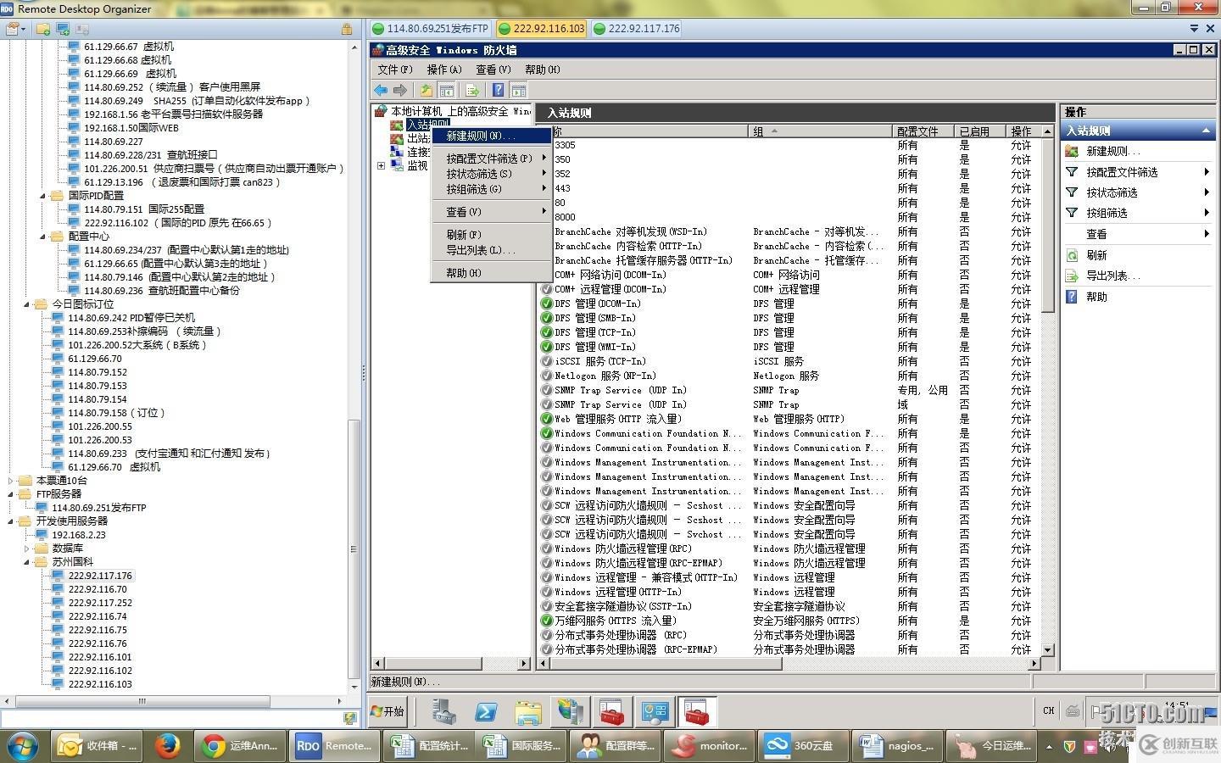Viewport: 1221px width, 763px height.
Task: Click the Up one level folder icon
Action: click(x=427, y=90)
